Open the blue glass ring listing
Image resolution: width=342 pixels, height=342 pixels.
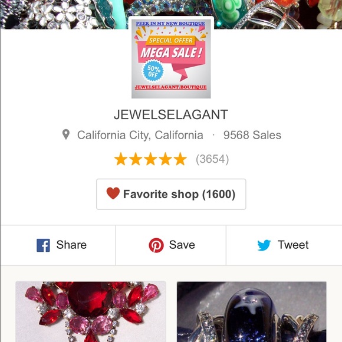[x=251, y=312]
